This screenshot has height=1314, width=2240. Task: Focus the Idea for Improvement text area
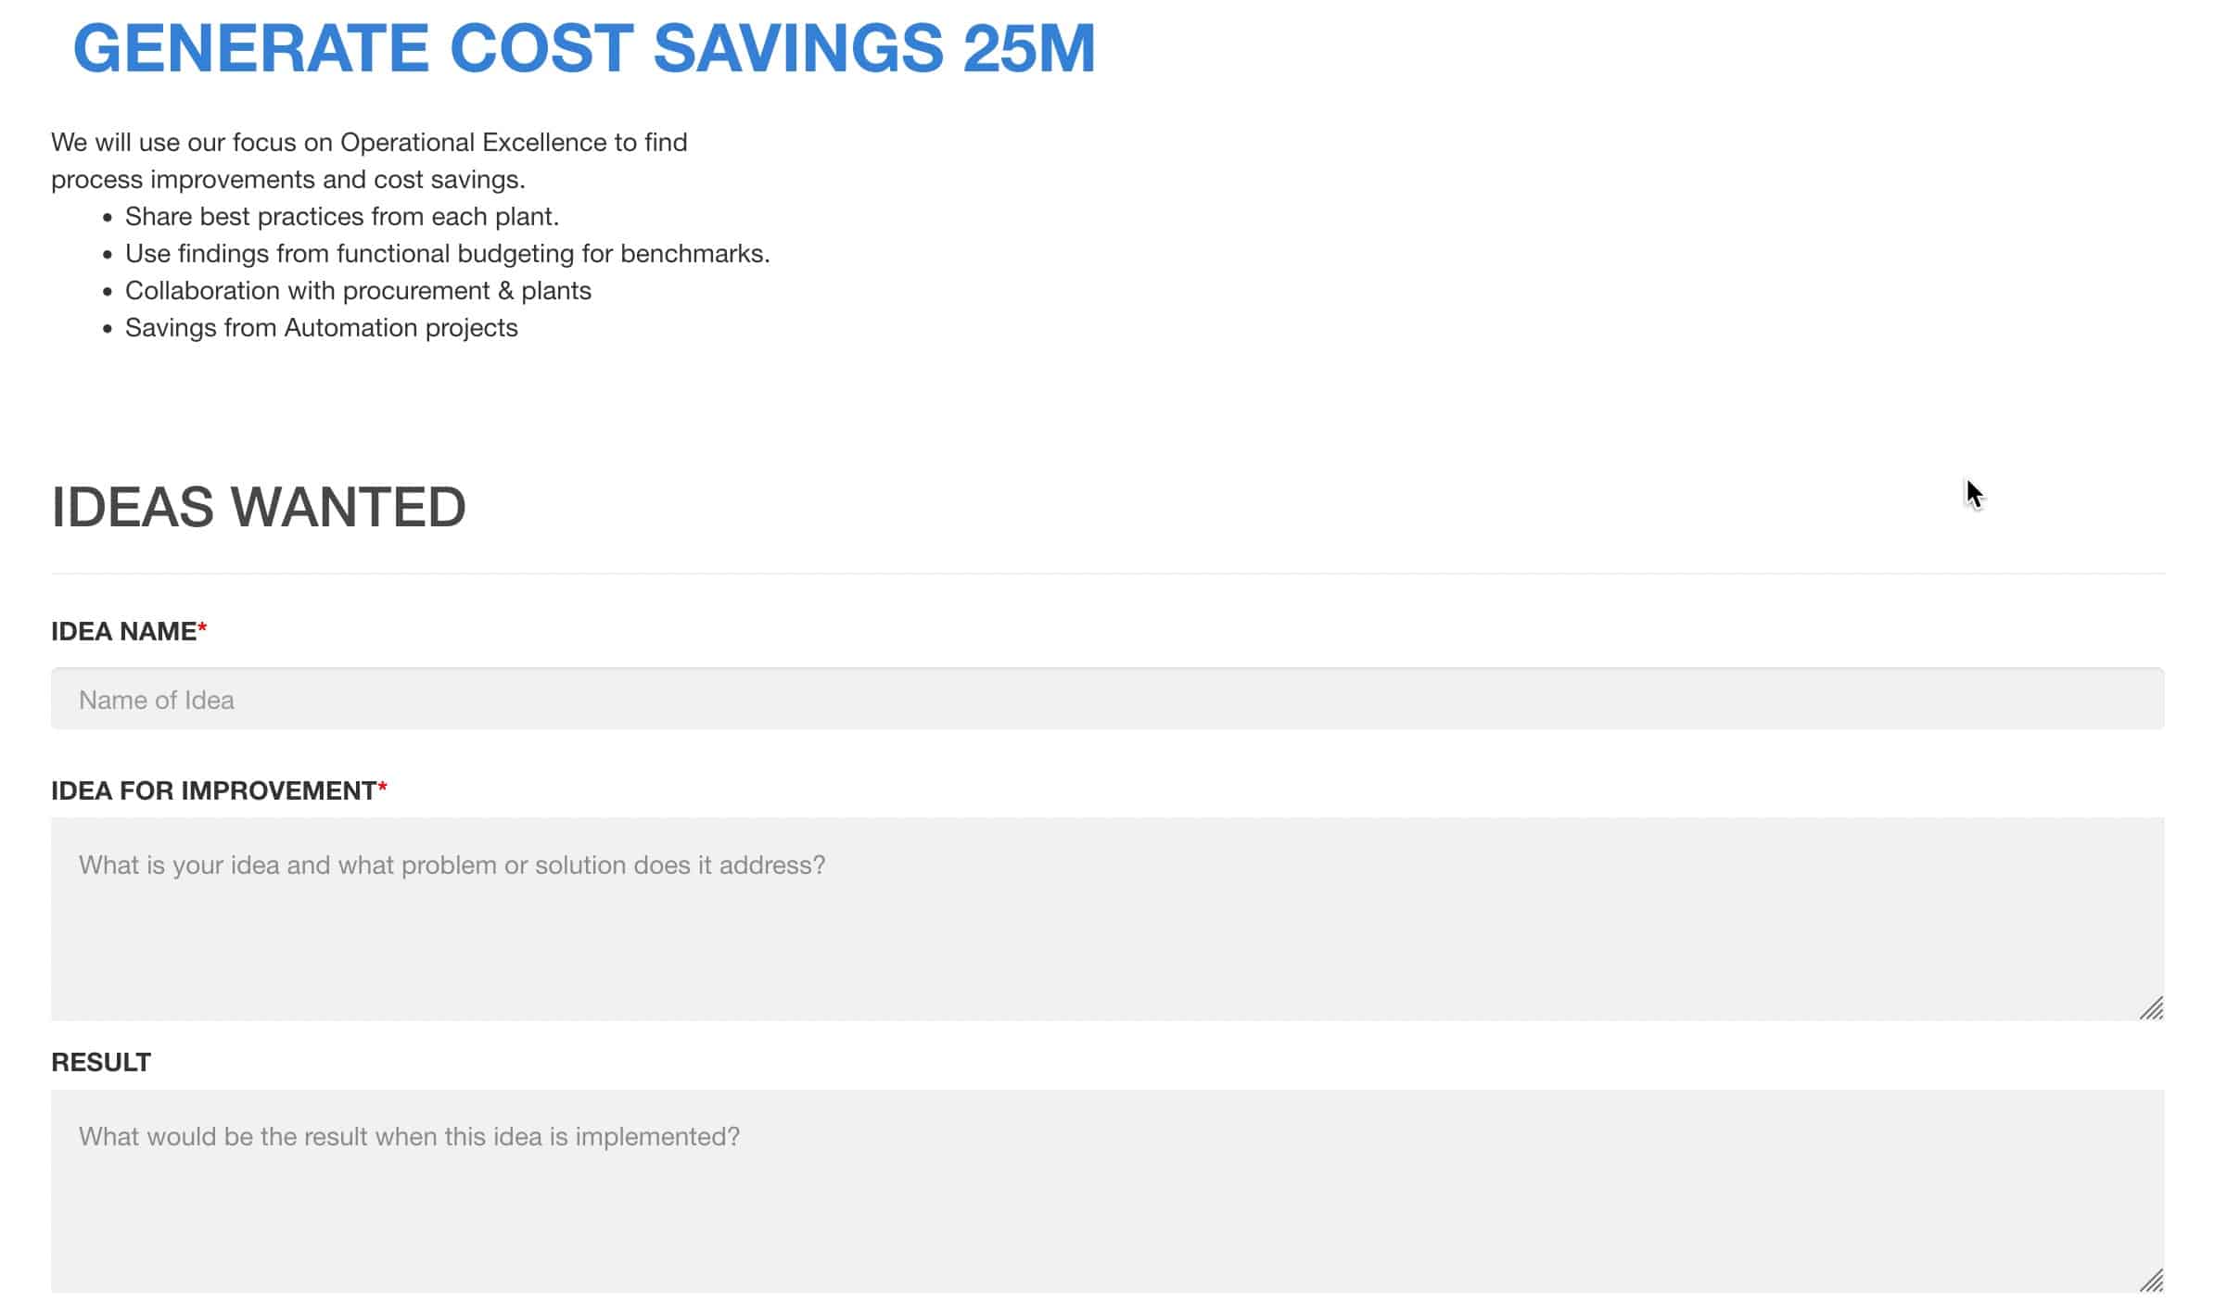click(1107, 918)
